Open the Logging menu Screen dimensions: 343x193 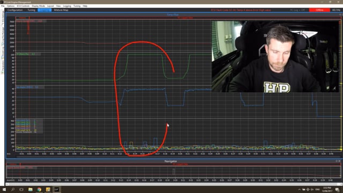67,6
